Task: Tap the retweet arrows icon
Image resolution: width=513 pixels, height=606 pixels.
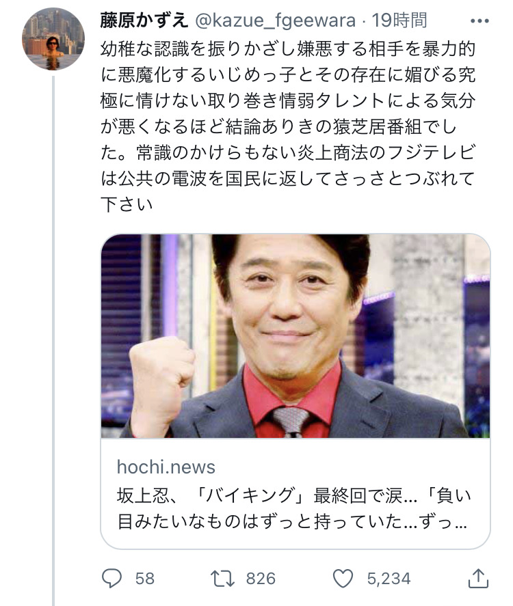Action: click(222, 579)
